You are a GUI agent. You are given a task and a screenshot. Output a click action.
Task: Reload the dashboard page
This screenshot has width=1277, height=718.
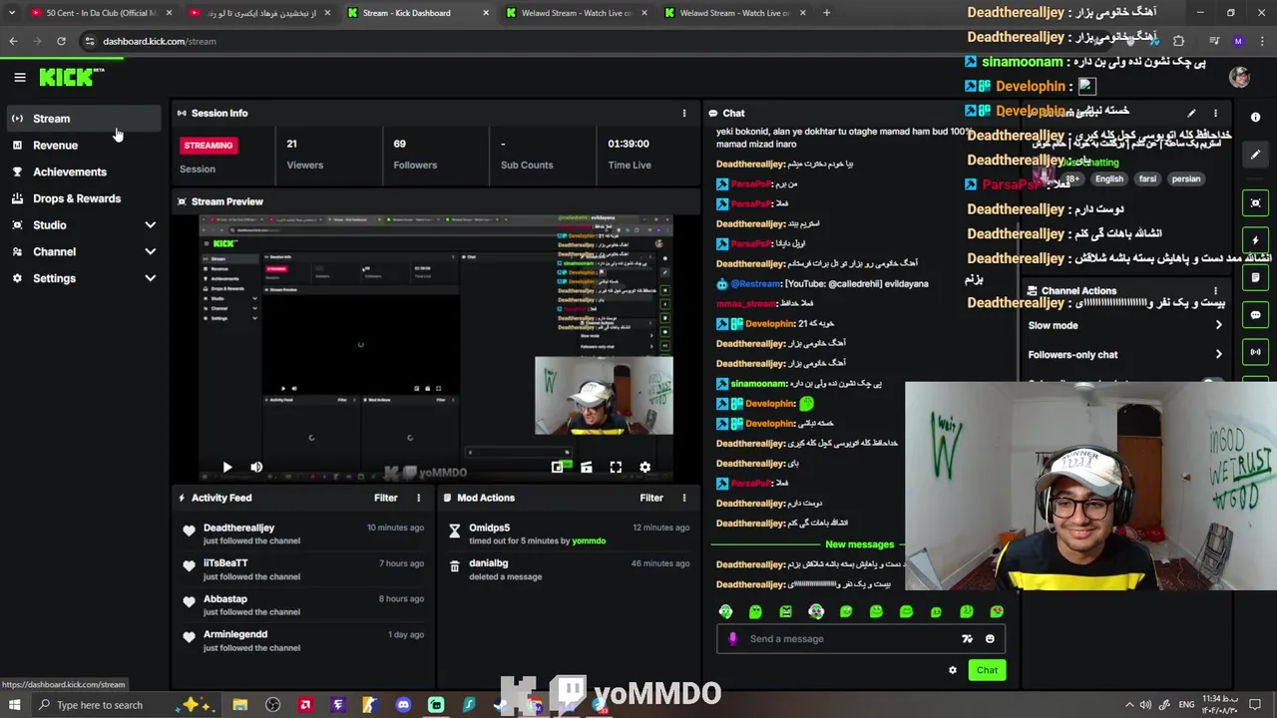tap(61, 41)
